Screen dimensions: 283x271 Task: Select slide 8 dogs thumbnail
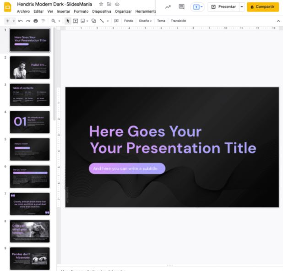(x=30, y=231)
